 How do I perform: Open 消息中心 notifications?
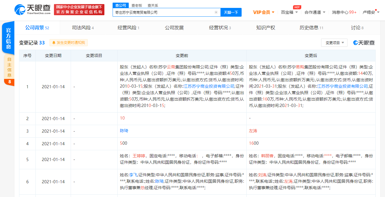(344, 12)
